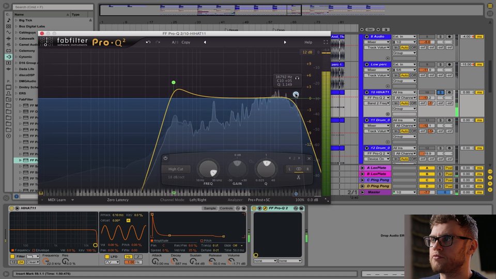Fold the 10 HIHAT1 track
The height and width of the screenshot is (279, 496).
367,92
